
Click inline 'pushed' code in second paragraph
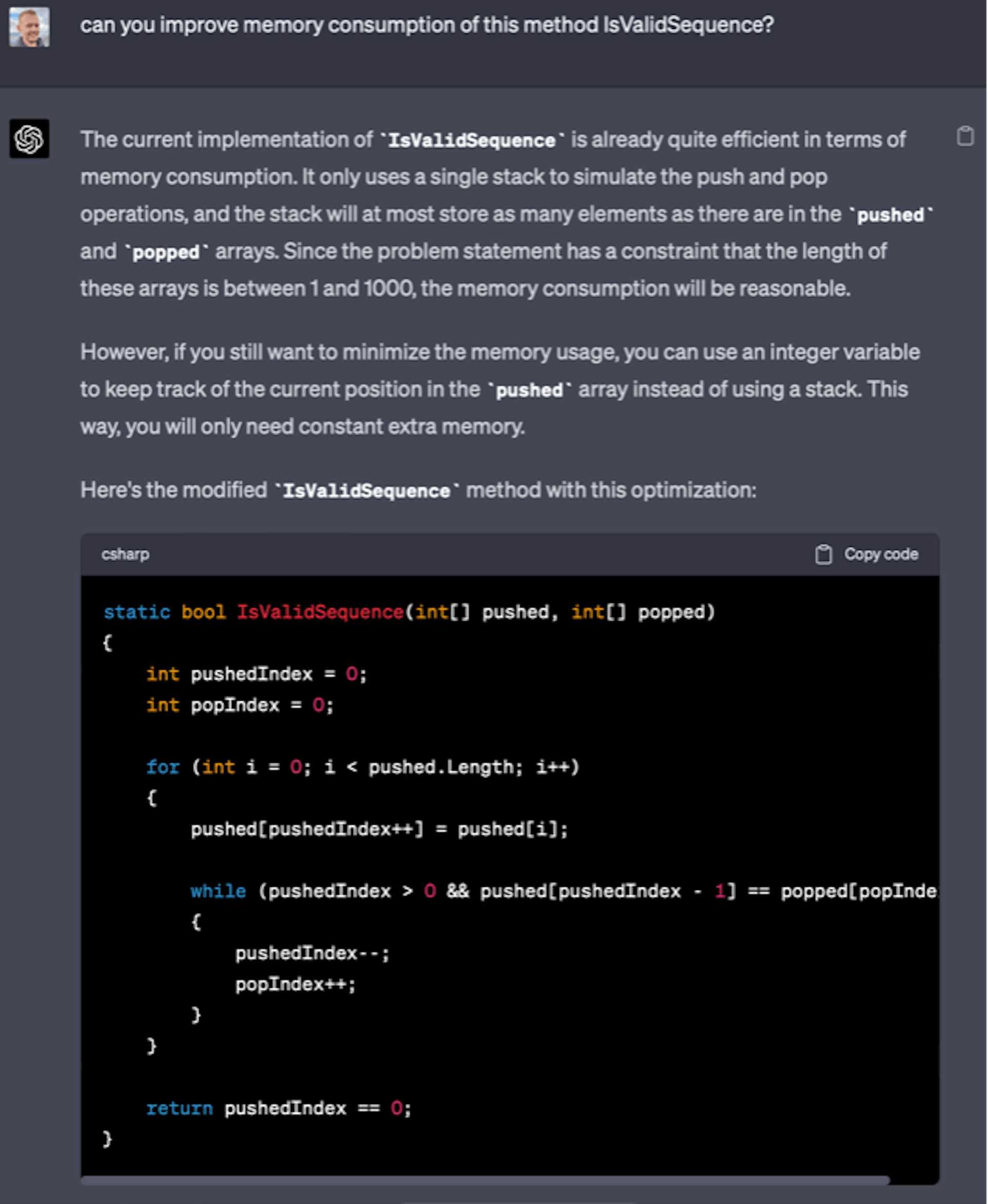click(530, 390)
